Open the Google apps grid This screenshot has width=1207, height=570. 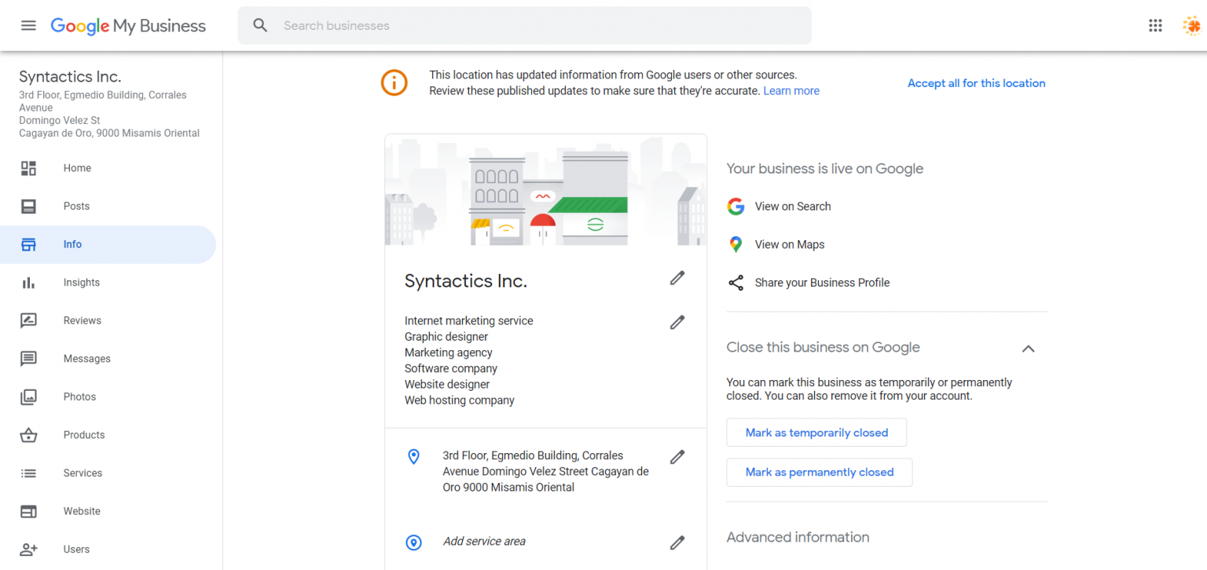[x=1155, y=25]
